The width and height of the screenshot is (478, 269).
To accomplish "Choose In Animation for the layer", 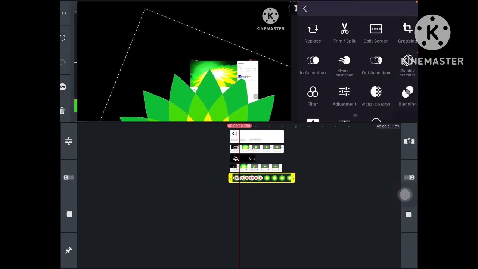I will (313, 65).
